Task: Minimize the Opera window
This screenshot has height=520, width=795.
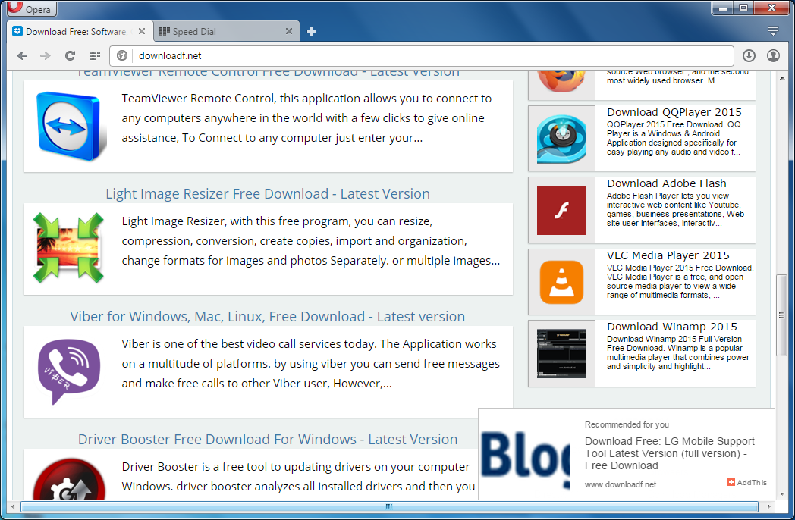Action: (x=722, y=8)
